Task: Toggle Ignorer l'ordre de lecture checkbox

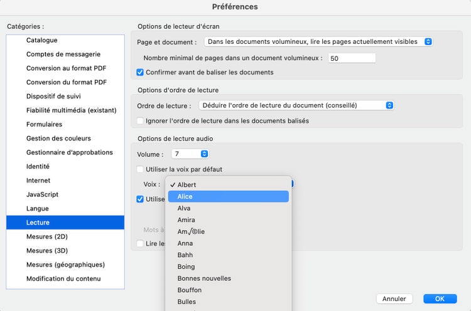Action: 141,120
